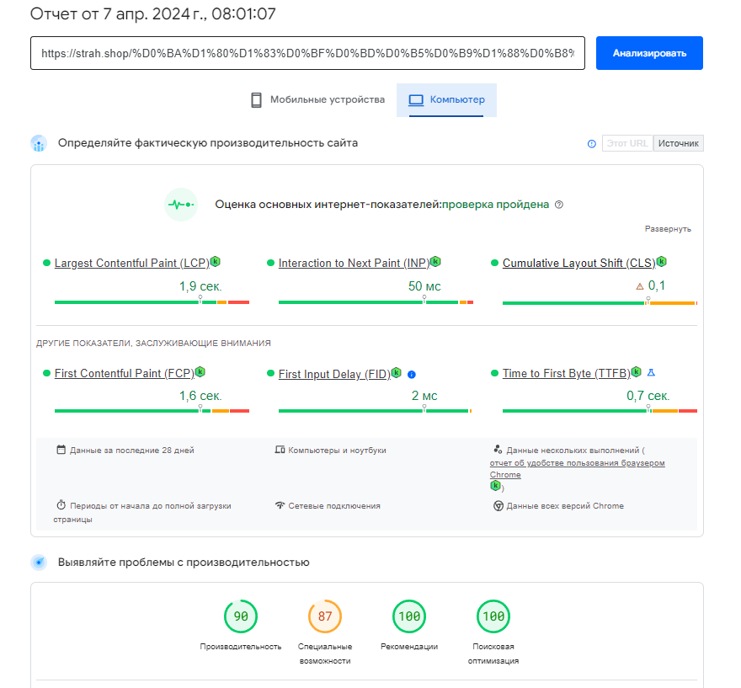Image resolution: width=741 pixels, height=688 pixels.
Task: Click the Специальные возможности score gauge of 87
Action: (x=325, y=616)
